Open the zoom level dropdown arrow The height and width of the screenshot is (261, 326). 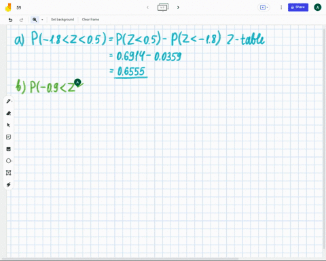pyautogui.click(x=42, y=20)
